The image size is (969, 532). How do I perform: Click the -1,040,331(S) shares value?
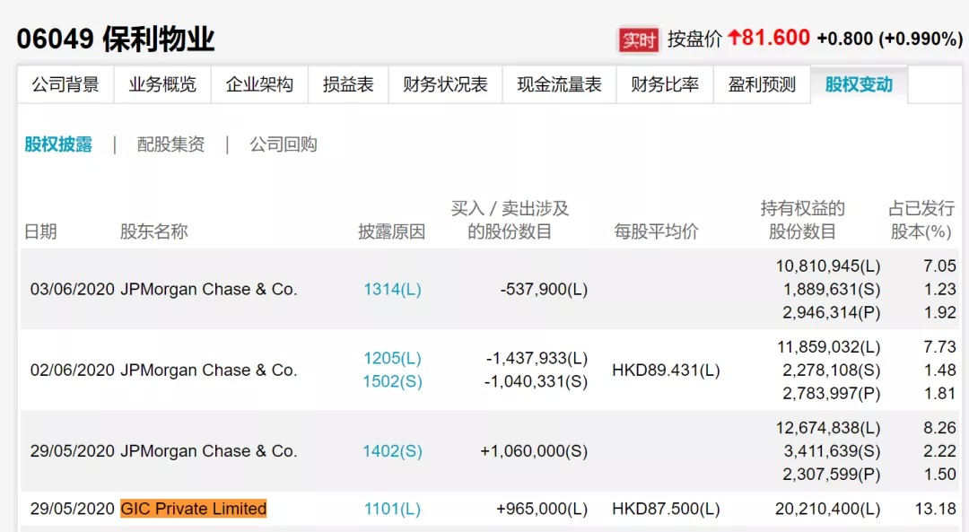pos(537,381)
